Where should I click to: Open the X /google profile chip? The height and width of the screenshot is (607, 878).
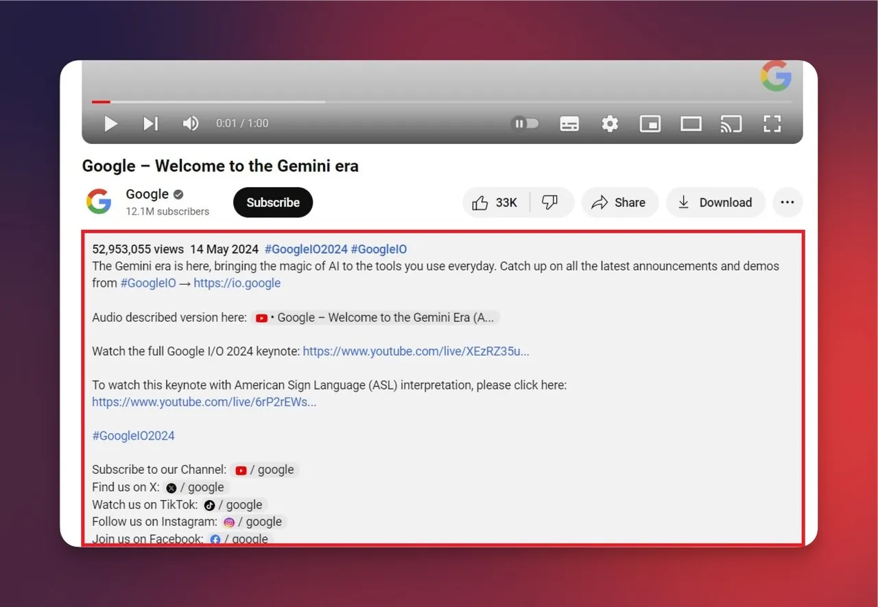pos(195,487)
